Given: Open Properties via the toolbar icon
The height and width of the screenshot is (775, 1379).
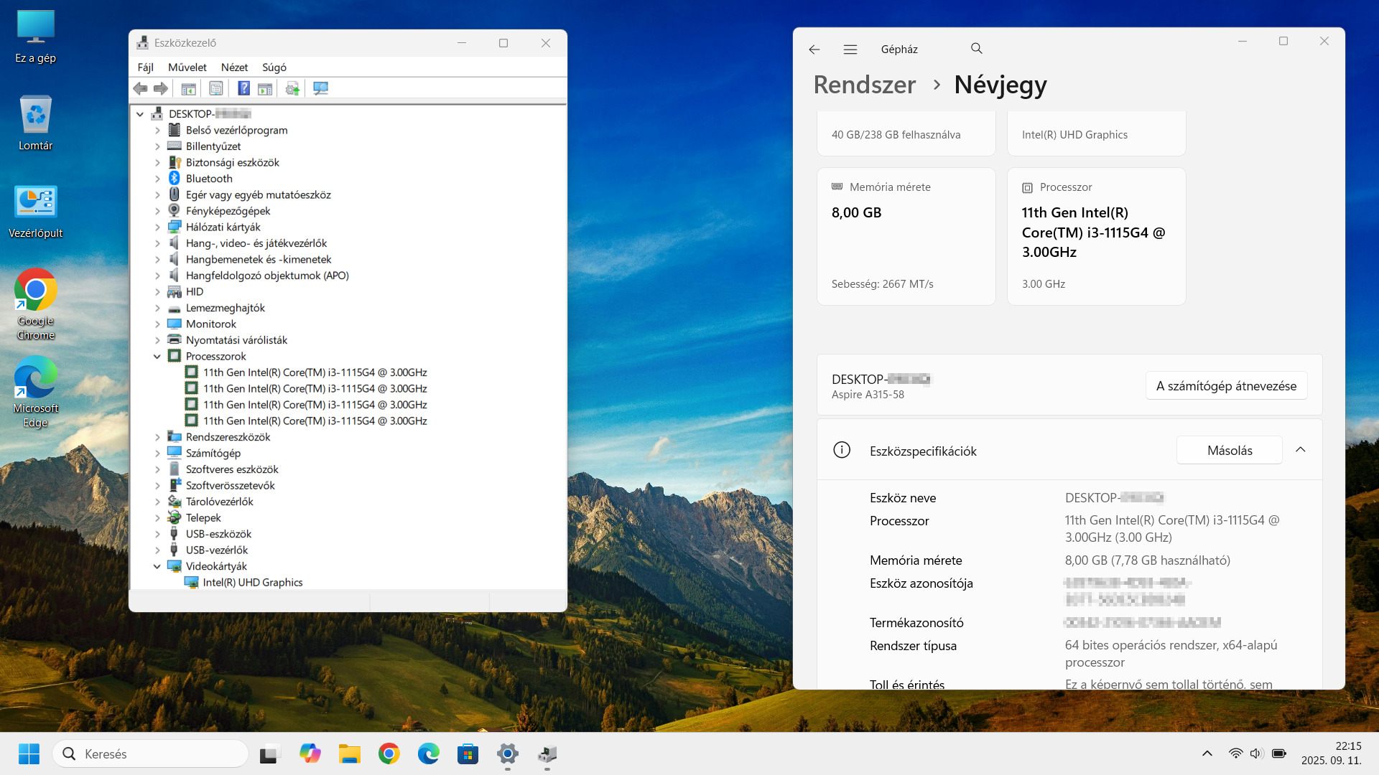Looking at the screenshot, I should [x=216, y=88].
